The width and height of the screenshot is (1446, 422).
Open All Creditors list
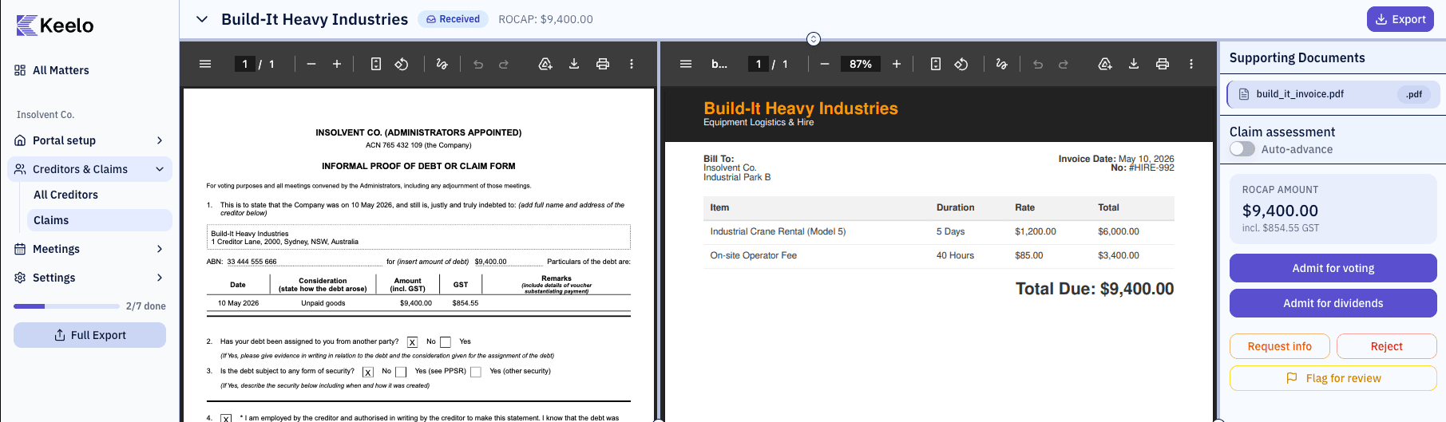click(99, 195)
